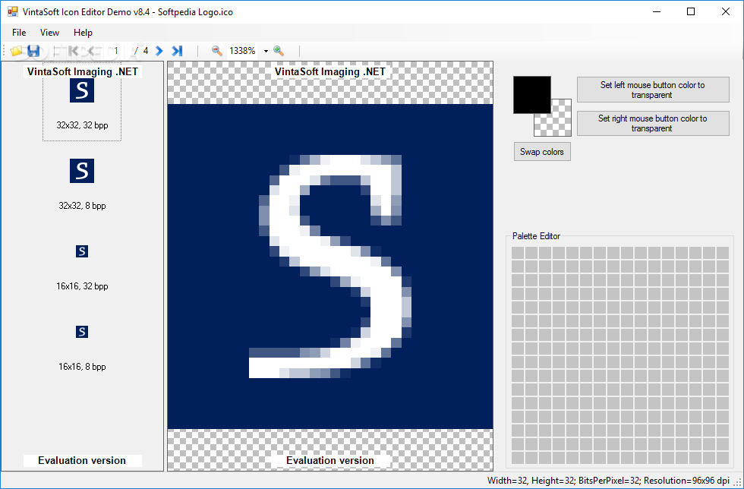This screenshot has height=489, width=744.
Task: Zoom out with the minus magnifier
Action: pos(217,51)
